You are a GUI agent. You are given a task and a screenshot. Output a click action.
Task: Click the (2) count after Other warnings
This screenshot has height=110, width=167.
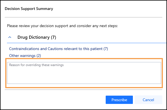(x=39, y=56)
